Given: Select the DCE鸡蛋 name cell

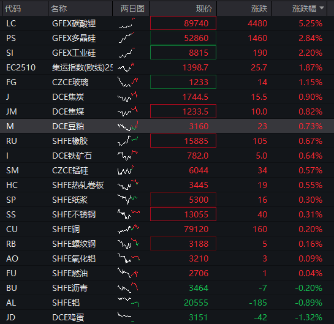Looking at the screenshot, I should click(68, 317).
